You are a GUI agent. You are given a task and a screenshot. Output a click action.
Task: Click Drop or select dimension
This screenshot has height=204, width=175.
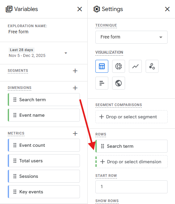pos(131,162)
